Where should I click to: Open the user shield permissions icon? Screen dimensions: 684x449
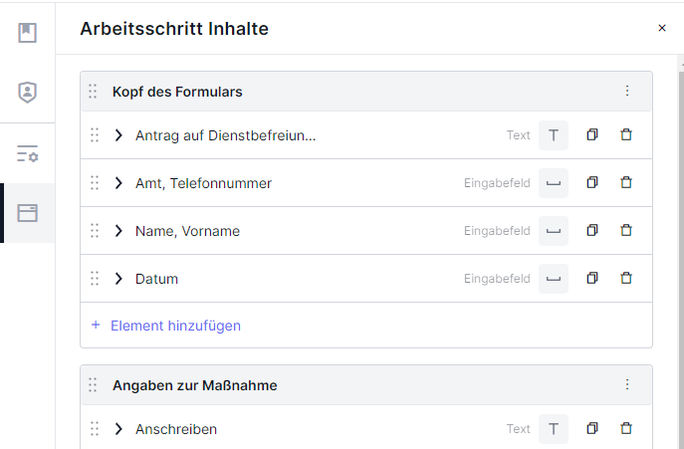click(27, 92)
